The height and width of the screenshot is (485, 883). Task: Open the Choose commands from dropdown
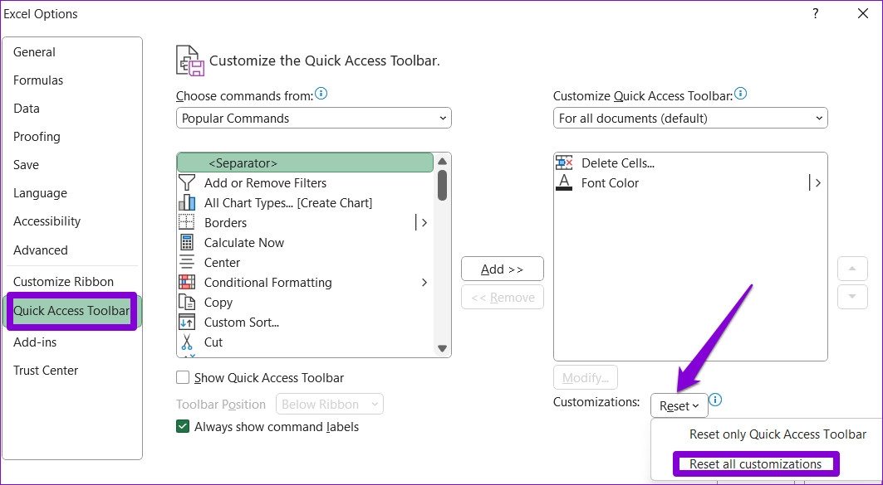314,118
